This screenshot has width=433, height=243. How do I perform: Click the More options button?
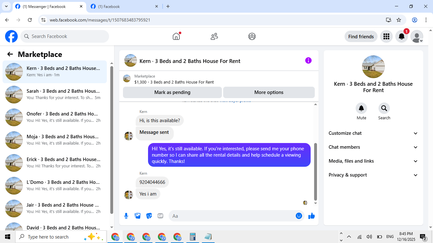coord(269,92)
